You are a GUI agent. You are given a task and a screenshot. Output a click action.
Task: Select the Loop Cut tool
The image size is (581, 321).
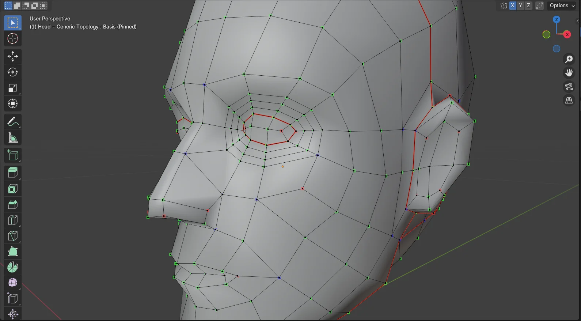(x=13, y=220)
